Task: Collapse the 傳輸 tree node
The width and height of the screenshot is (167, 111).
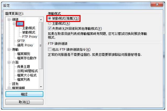Action: point(9,50)
